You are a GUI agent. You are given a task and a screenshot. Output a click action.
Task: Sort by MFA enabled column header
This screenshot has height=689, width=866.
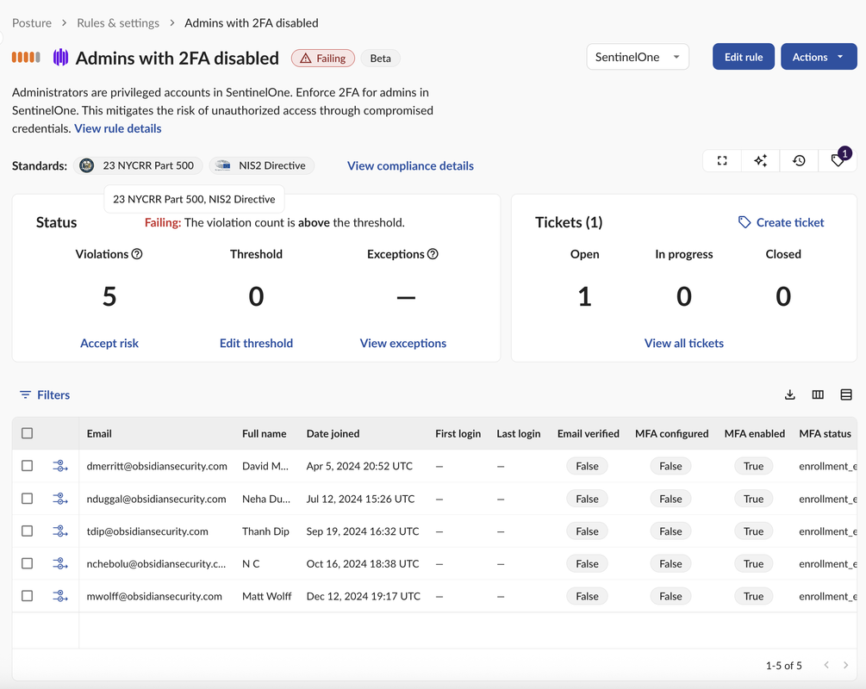(755, 434)
